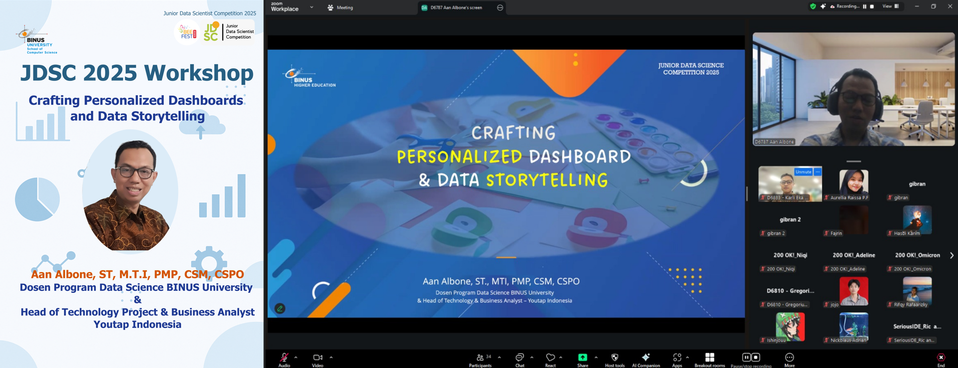Expand the audio options arrow
Viewport: 958px width, 368px height.
tap(296, 357)
